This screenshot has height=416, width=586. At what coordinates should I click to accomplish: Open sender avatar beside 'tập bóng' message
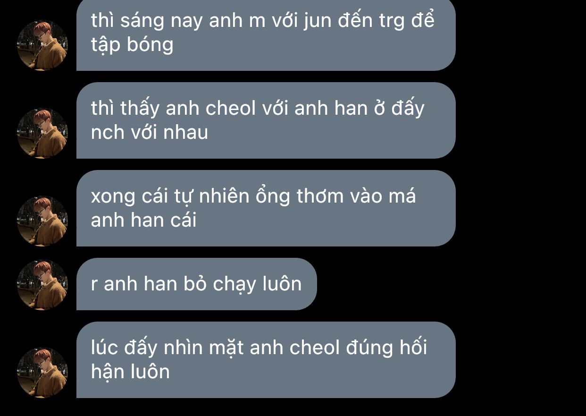coord(42,45)
